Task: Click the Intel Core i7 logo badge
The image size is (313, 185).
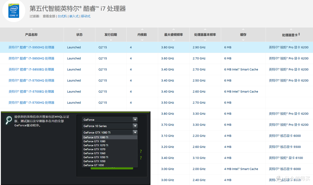Action: click(x=14, y=11)
